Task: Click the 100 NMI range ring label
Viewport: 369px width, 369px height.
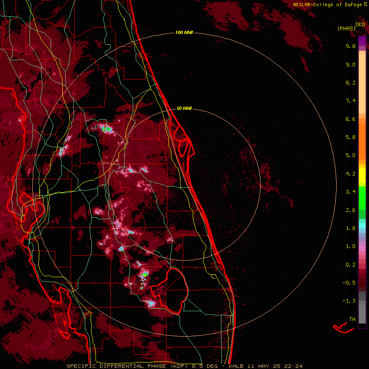Action: (184, 32)
